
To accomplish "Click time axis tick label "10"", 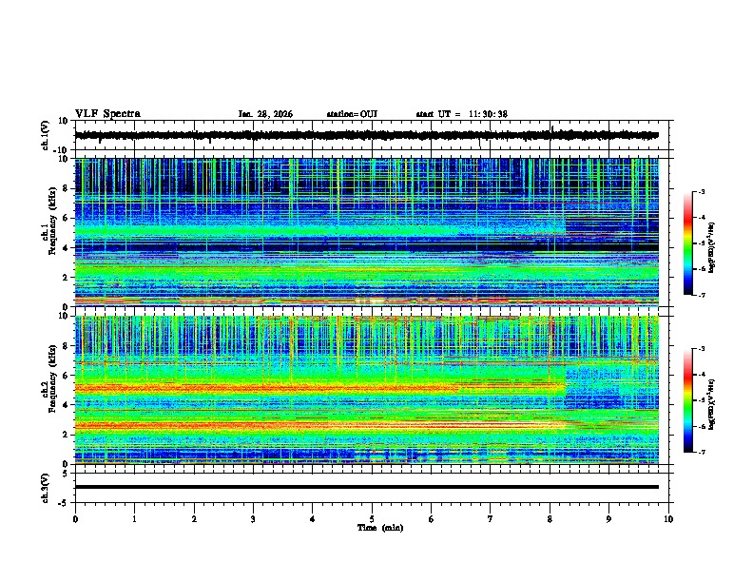I will tap(668, 519).
